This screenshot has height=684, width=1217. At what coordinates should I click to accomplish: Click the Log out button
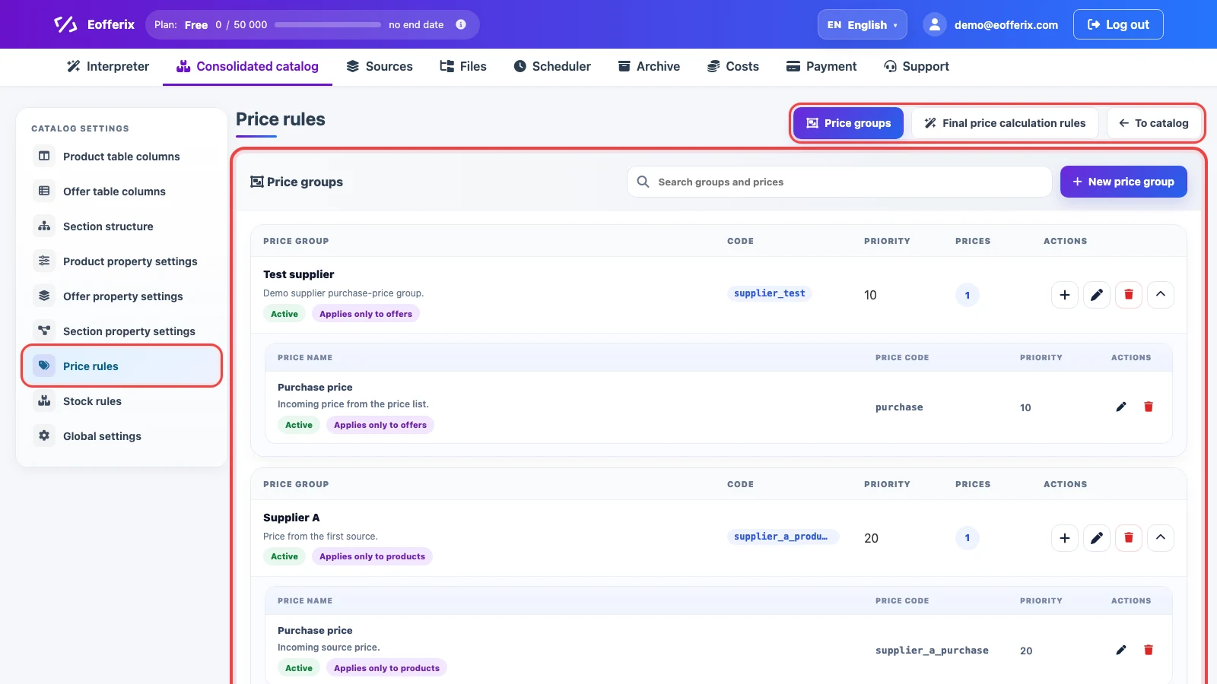point(1118,24)
